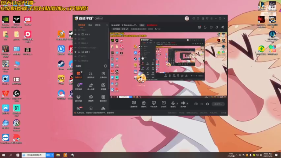Click the notification bell icon above the preview
This screenshot has height=158, width=281.
point(217,27)
